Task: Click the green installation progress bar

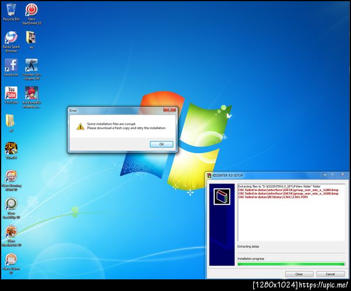Action: [291, 264]
